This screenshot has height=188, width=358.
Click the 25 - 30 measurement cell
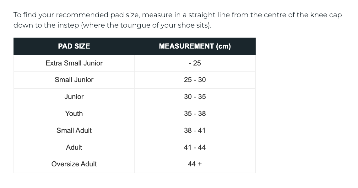pos(195,80)
